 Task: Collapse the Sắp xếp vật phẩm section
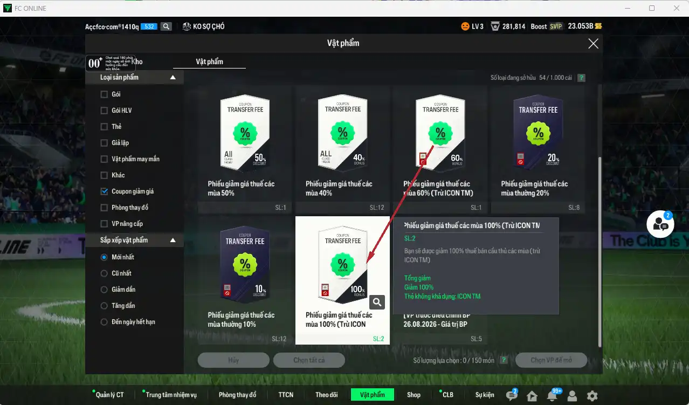click(x=173, y=241)
